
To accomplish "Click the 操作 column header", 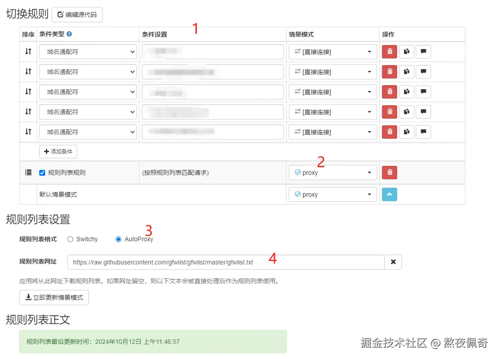I will tap(388, 34).
